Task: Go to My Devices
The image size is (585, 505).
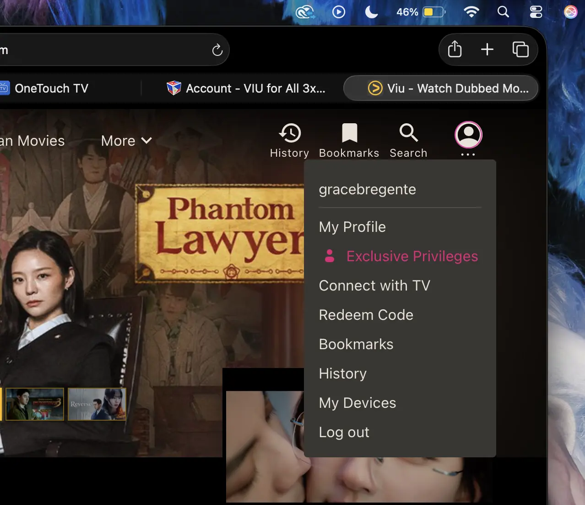Action: (x=357, y=403)
